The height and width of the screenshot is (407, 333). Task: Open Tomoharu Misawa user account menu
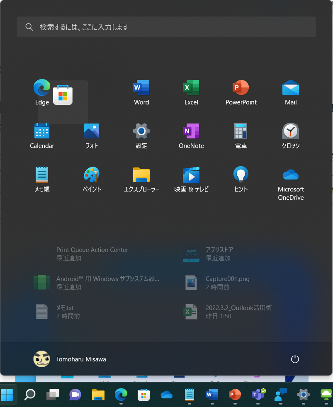70,359
